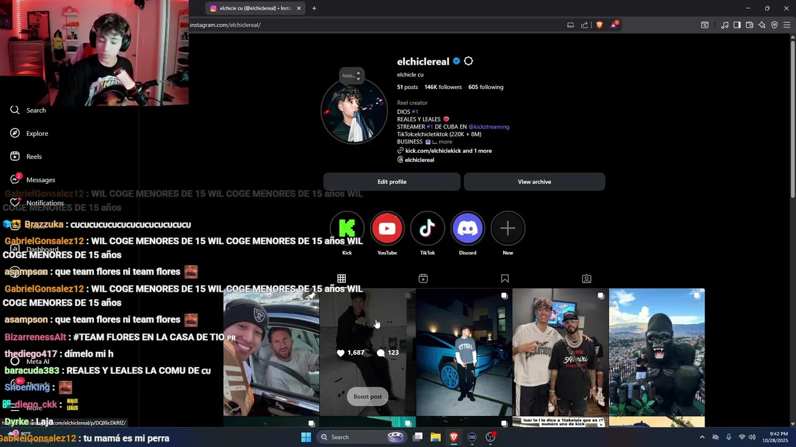
Task: Open a new browser tab
Action: click(314, 8)
